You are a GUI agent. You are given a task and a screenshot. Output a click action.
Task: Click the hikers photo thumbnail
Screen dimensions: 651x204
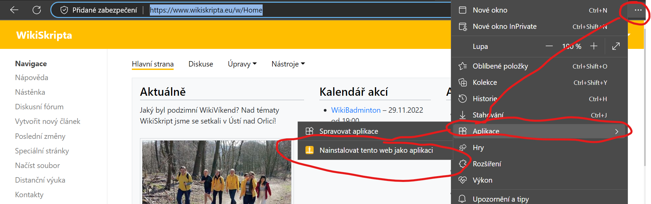tap(216, 172)
